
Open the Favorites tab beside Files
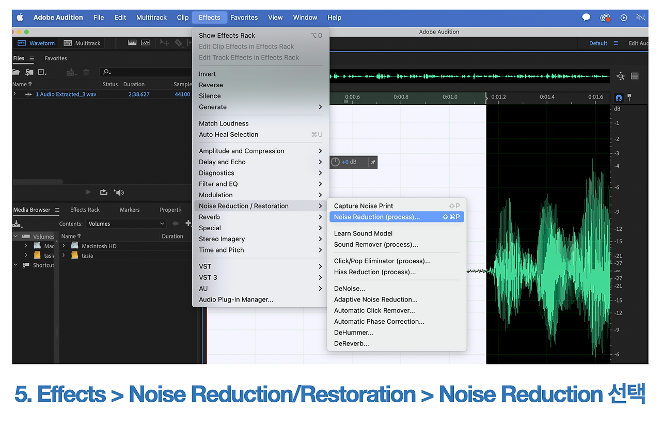(x=56, y=58)
